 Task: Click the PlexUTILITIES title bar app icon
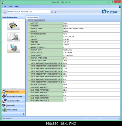point(3,2)
